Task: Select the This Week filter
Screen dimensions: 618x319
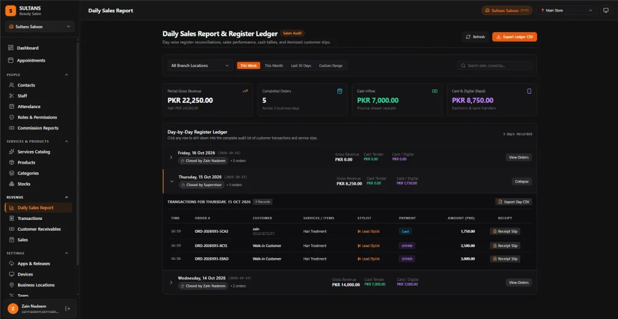Action: point(248,65)
